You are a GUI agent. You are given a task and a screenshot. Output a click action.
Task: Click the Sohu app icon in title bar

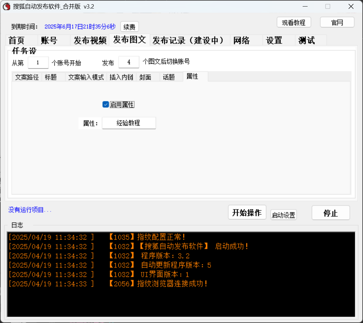7,7
